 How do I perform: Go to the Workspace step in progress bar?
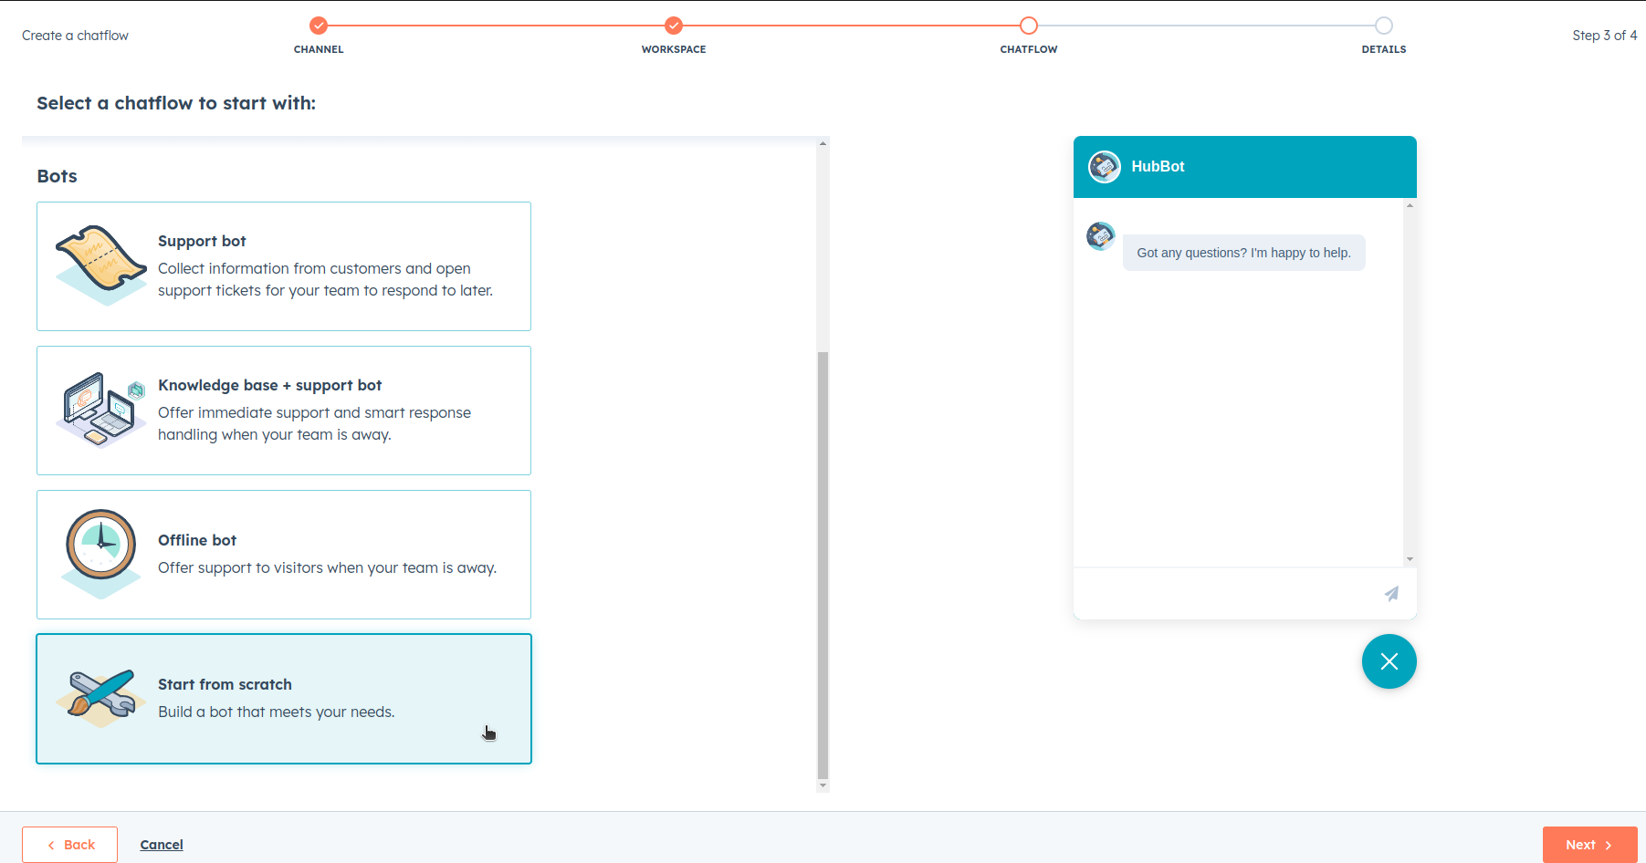point(674,26)
